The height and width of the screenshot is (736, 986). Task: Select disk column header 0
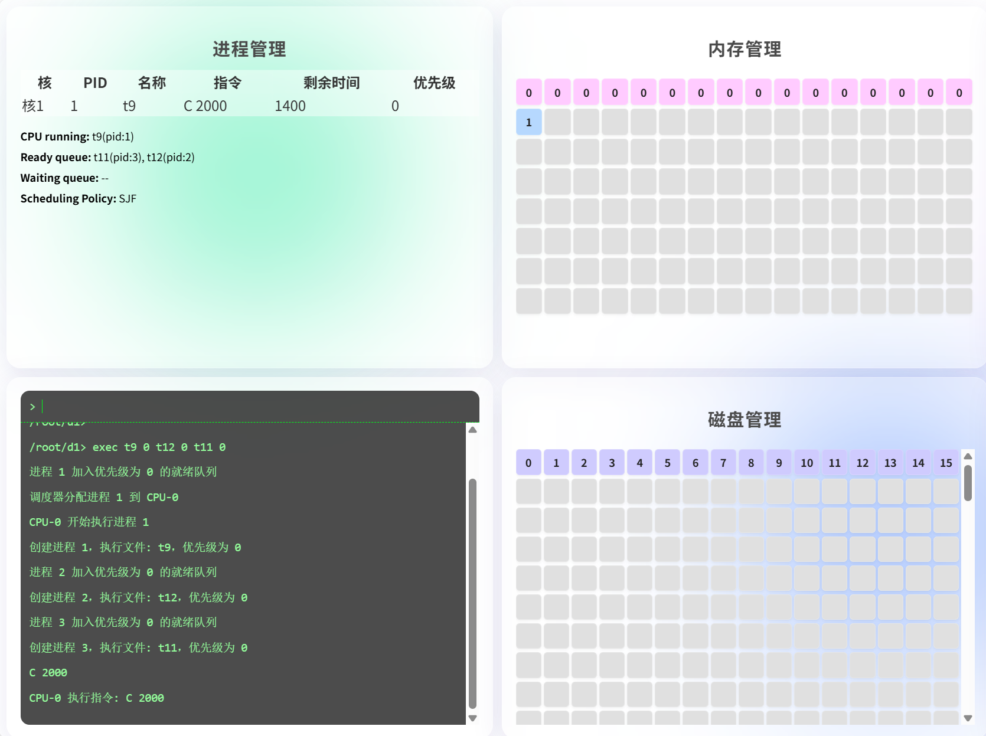[x=528, y=463]
